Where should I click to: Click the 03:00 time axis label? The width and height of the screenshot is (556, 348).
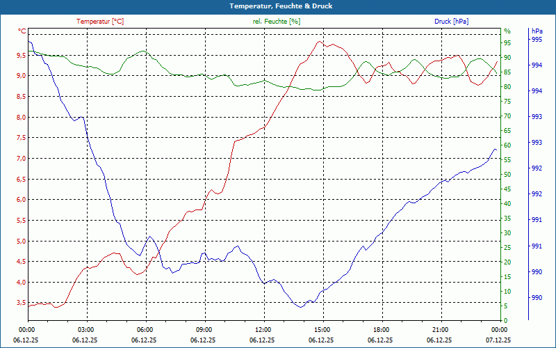87,329
